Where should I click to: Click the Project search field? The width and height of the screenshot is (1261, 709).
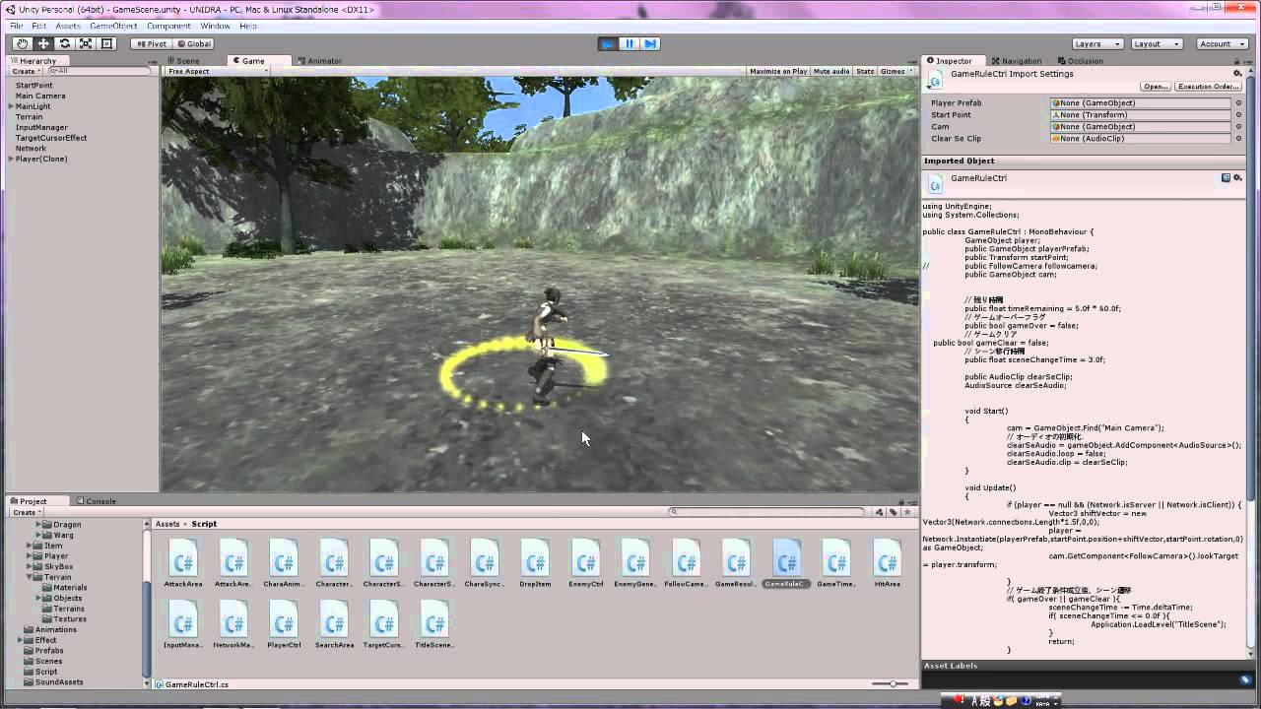[x=765, y=512]
